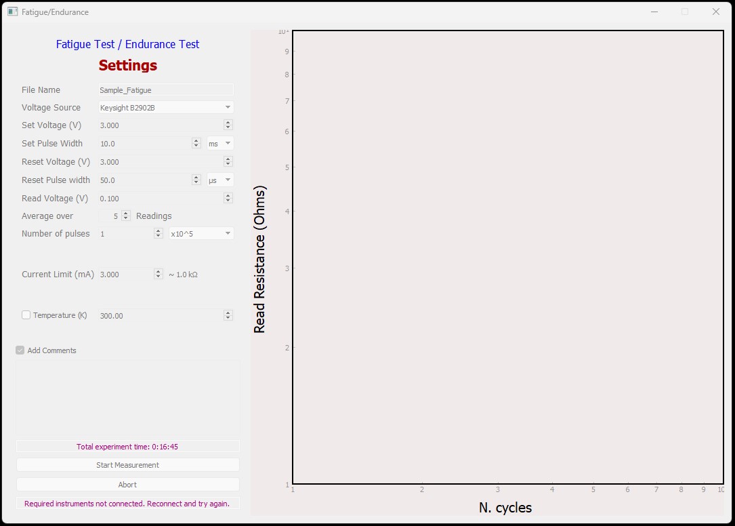Image resolution: width=735 pixels, height=526 pixels.
Task: Minimize the Fatigue/Endurance window
Action: click(x=654, y=12)
